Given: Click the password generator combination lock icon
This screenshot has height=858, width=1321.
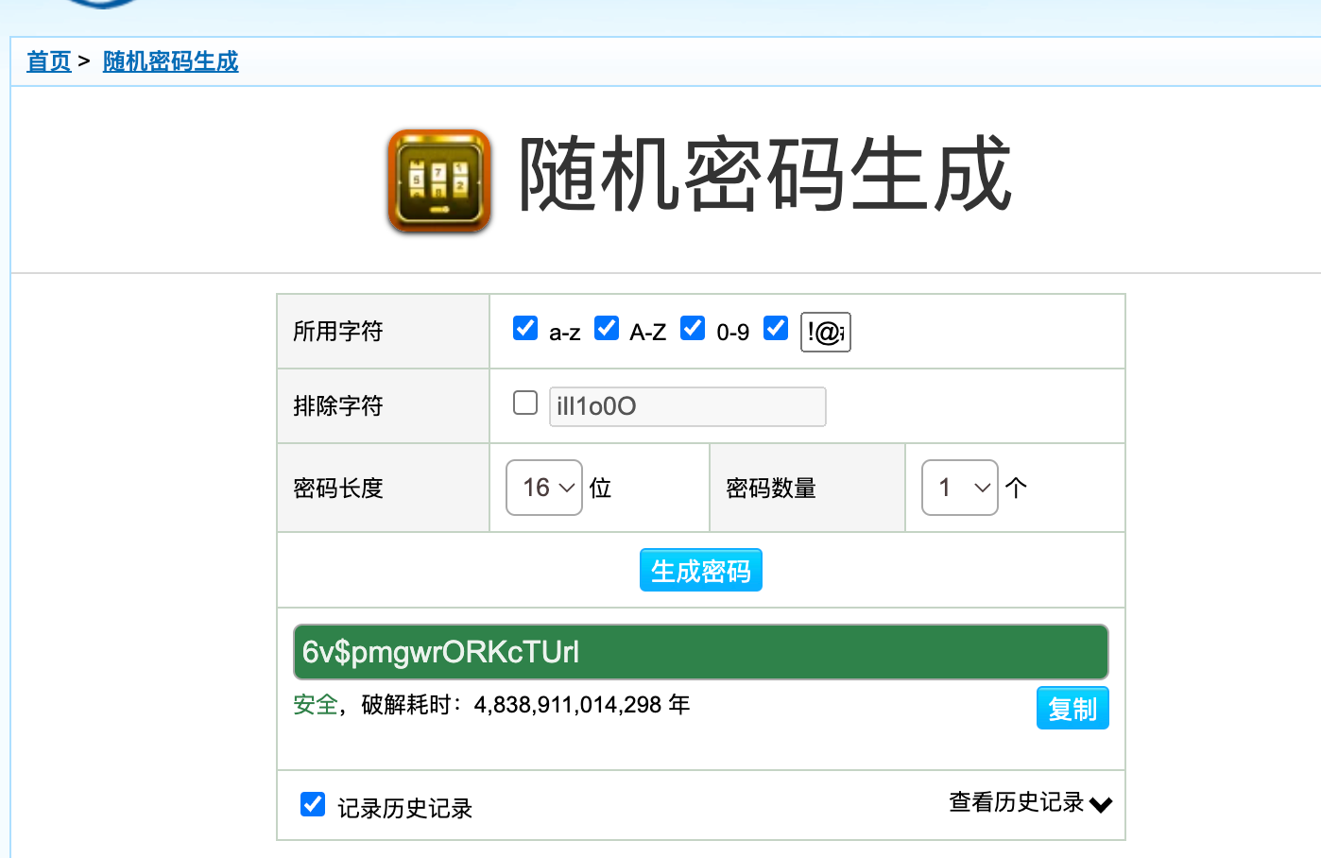Looking at the screenshot, I should point(439,180).
